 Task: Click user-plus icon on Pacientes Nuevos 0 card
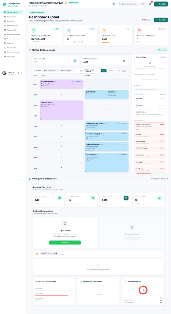[159, 198]
